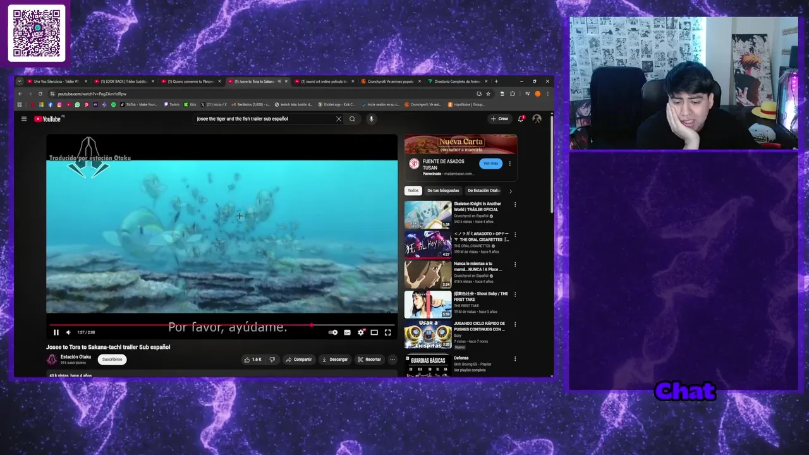Open Shout Baby THE FIRST TAKE thumbnail
Image resolution: width=809 pixels, height=455 pixels.
click(x=428, y=304)
